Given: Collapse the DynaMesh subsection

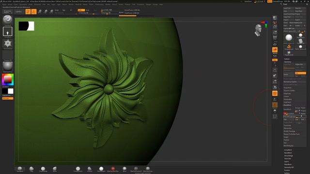Looking at the screenshot, I should click(287, 105).
